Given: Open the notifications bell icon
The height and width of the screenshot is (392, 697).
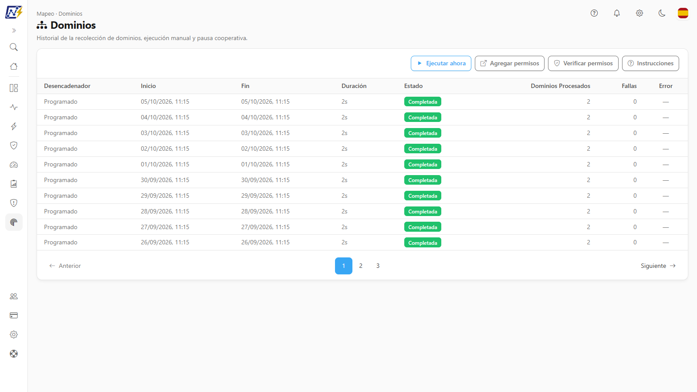Looking at the screenshot, I should coord(617,13).
